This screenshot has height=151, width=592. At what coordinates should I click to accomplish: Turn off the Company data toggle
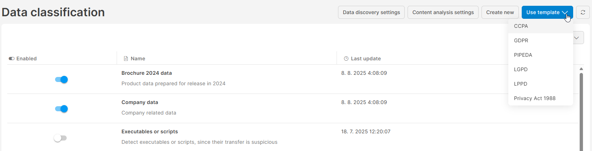61,109
